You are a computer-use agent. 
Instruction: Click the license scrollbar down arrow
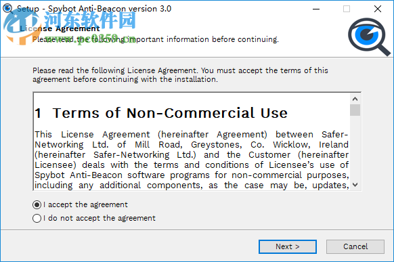pos(355,185)
